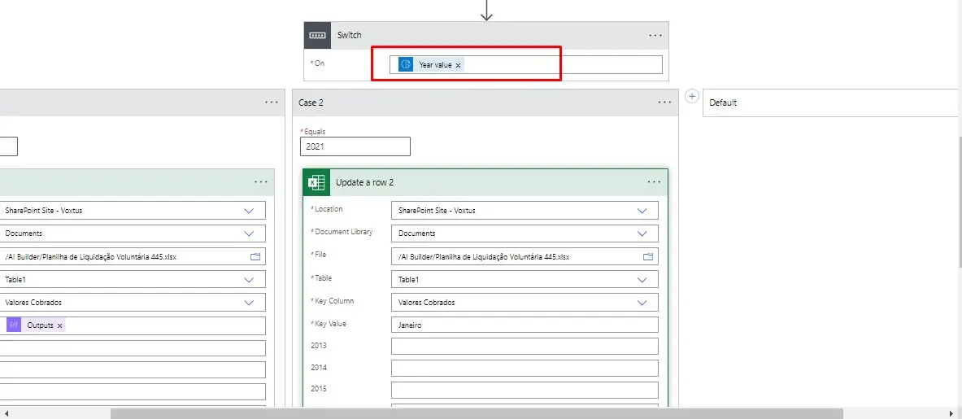Screen dimensions: 962x419
Task: Expand Key Column dropdown in Update a row 2
Action: click(x=643, y=303)
